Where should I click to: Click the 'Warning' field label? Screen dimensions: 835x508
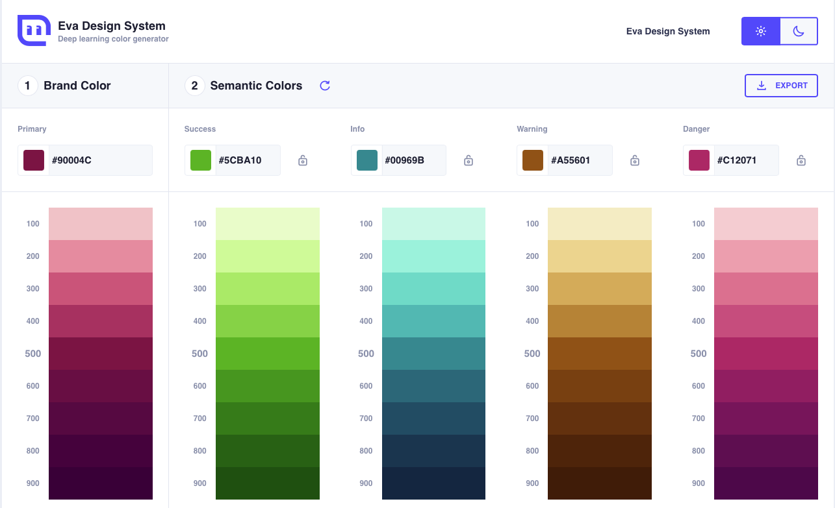point(532,129)
